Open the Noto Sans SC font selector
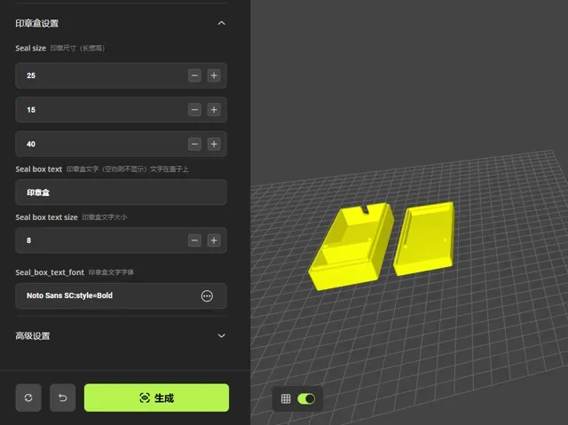The height and width of the screenshot is (425, 568). pos(121,295)
